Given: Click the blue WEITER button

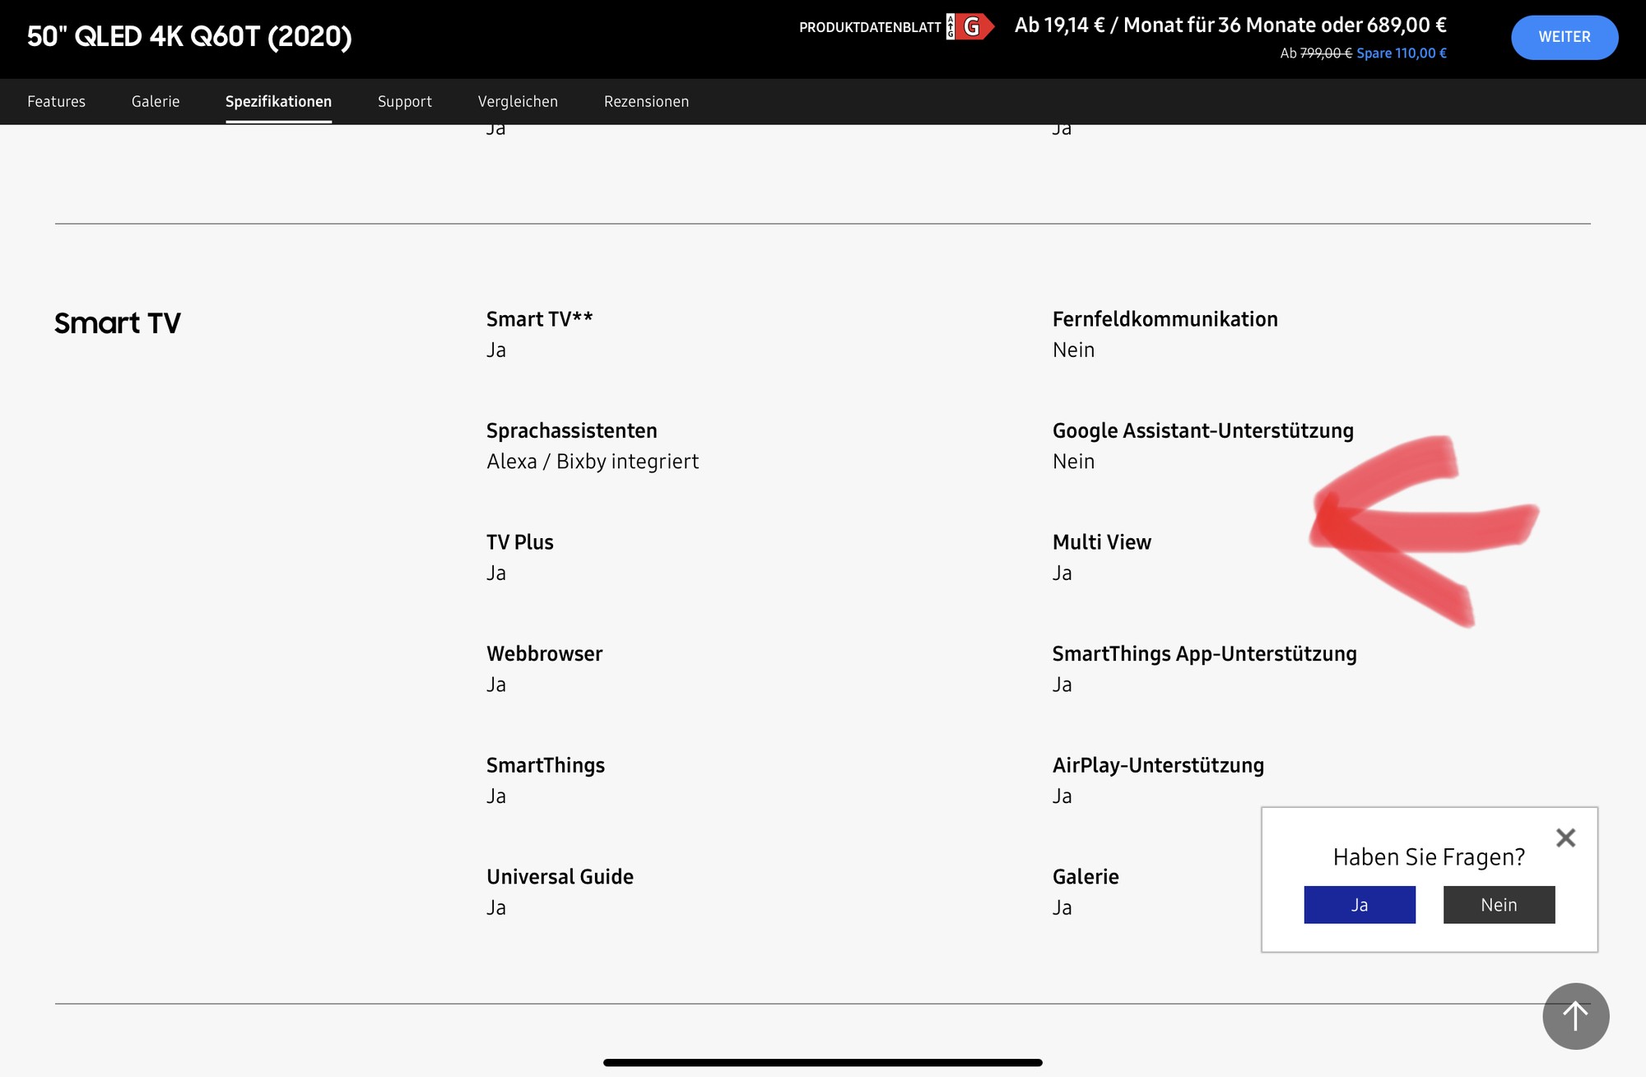Looking at the screenshot, I should pos(1565,37).
